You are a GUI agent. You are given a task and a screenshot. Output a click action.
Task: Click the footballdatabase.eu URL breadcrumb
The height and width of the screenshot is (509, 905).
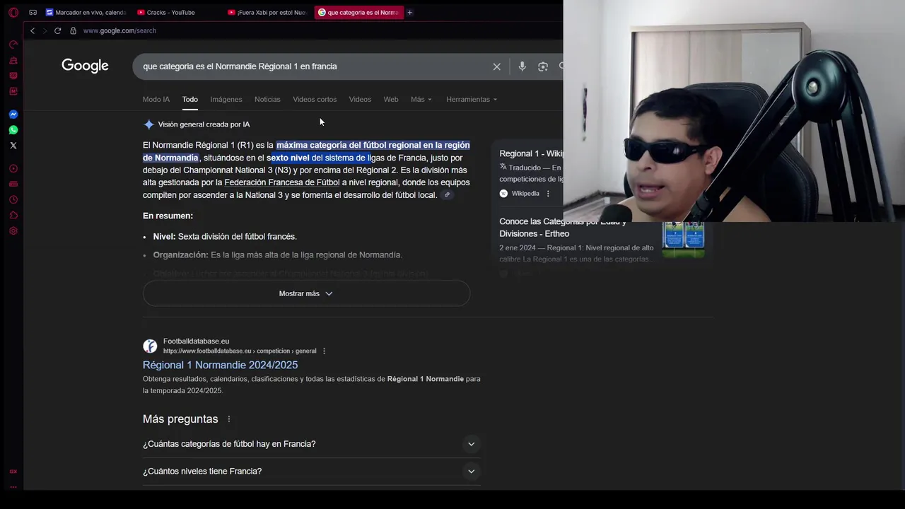tap(240, 351)
